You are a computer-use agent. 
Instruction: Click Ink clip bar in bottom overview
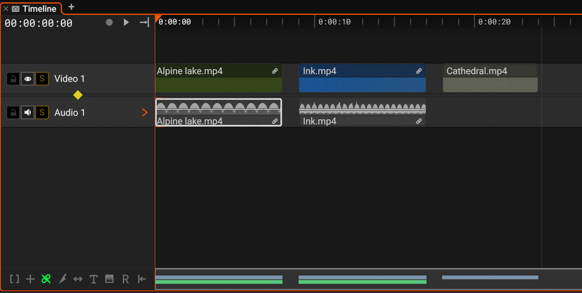(362, 279)
